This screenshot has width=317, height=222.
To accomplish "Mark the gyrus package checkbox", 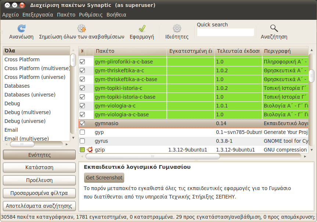I will point(82,141).
